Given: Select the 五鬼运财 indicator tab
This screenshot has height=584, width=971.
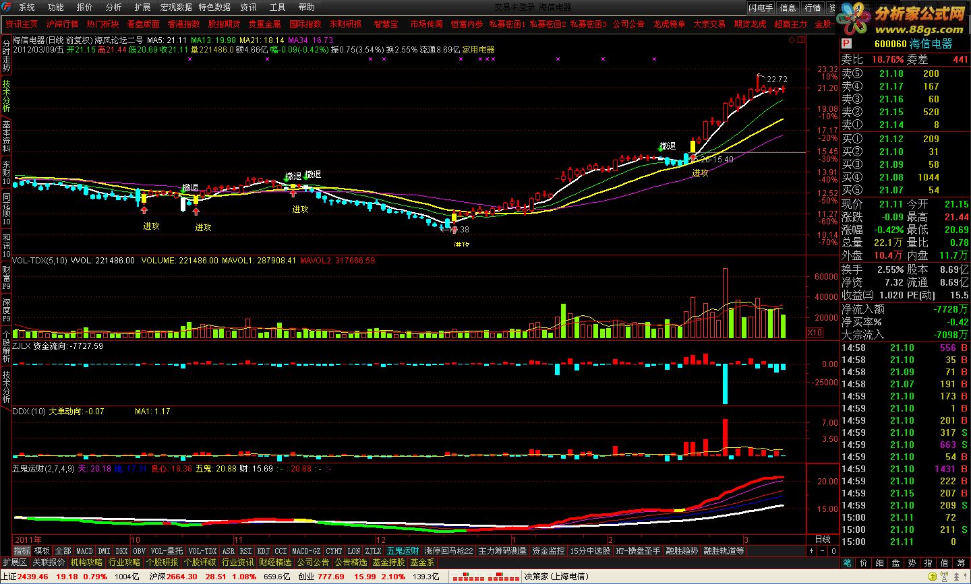Looking at the screenshot, I should 403,551.
